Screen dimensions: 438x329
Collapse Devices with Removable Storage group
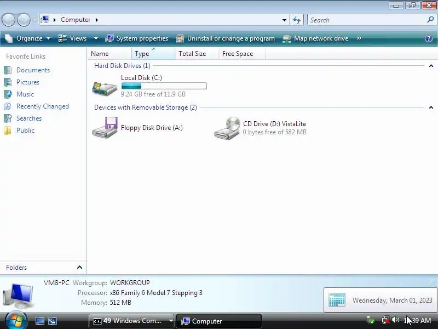pyautogui.click(x=431, y=107)
